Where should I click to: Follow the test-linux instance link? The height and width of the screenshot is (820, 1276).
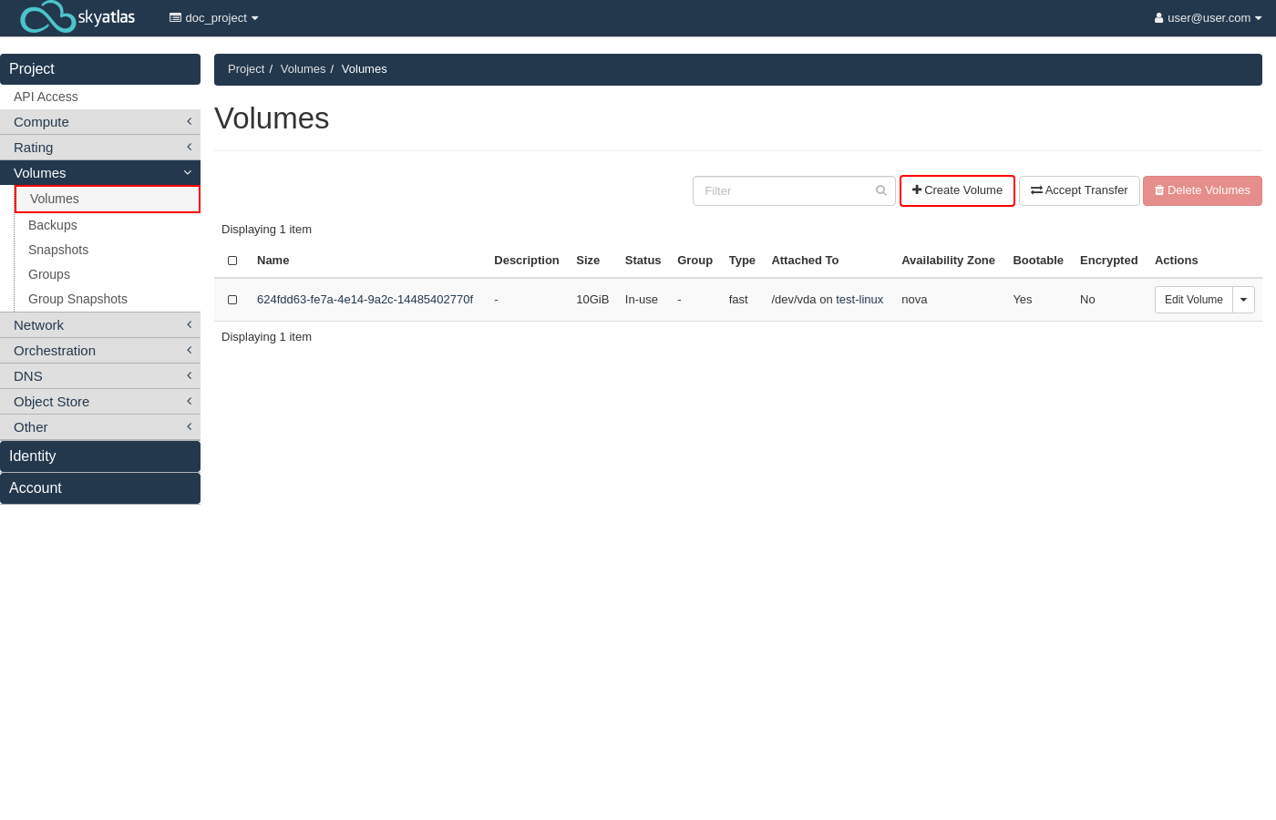pyautogui.click(x=859, y=300)
